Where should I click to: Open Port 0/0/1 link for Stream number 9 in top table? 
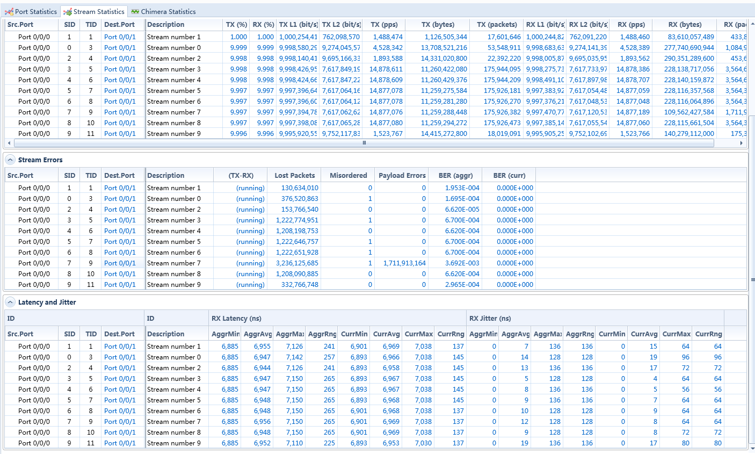(120, 134)
